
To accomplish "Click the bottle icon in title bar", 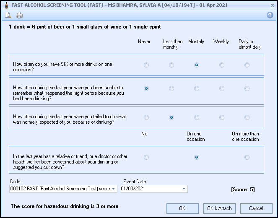I will [5, 5].
